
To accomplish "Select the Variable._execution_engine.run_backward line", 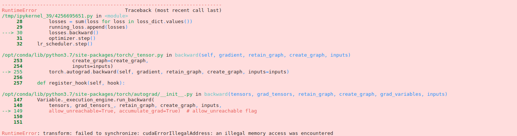I will pyautogui.click(x=96, y=100).
